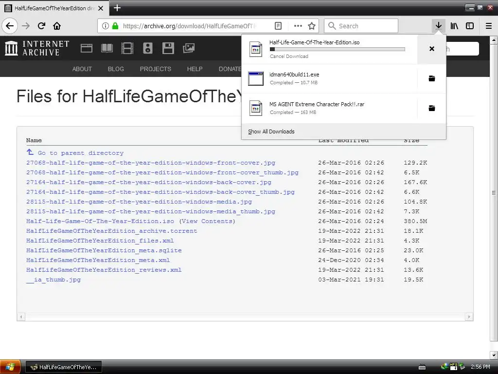This screenshot has width=498, height=374.
Task: Open the Web (Wayback) icon in Archive header
Action: (87, 48)
